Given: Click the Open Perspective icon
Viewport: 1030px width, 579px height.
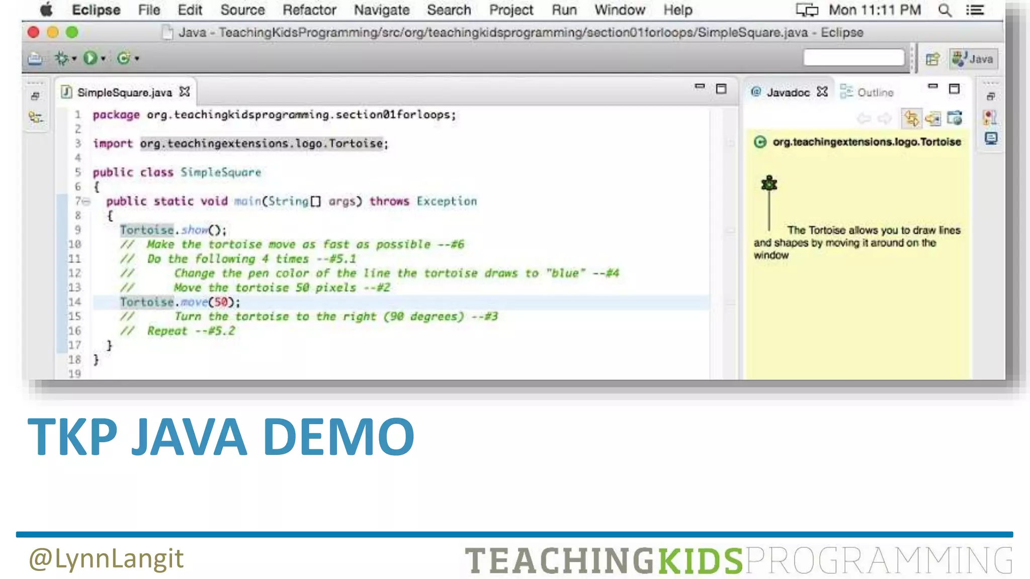Looking at the screenshot, I should pyautogui.click(x=932, y=59).
